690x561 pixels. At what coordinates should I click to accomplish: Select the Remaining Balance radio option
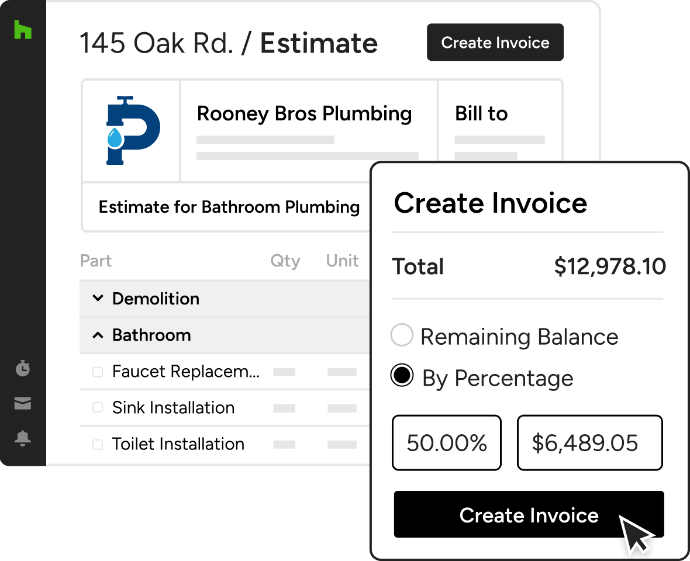coord(402,336)
